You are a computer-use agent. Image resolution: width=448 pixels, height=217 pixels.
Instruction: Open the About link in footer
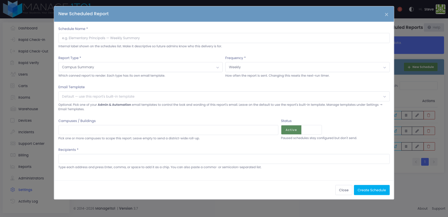422,209
